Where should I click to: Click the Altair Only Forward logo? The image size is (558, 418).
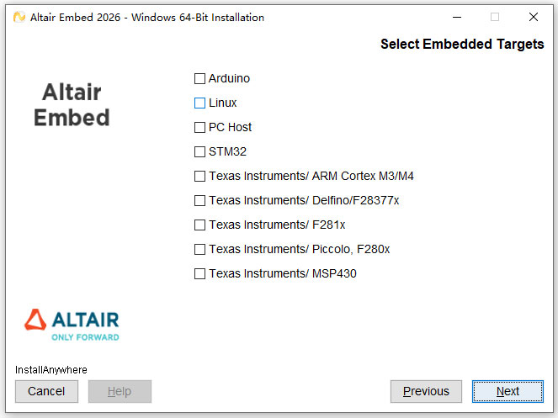[72, 325]
